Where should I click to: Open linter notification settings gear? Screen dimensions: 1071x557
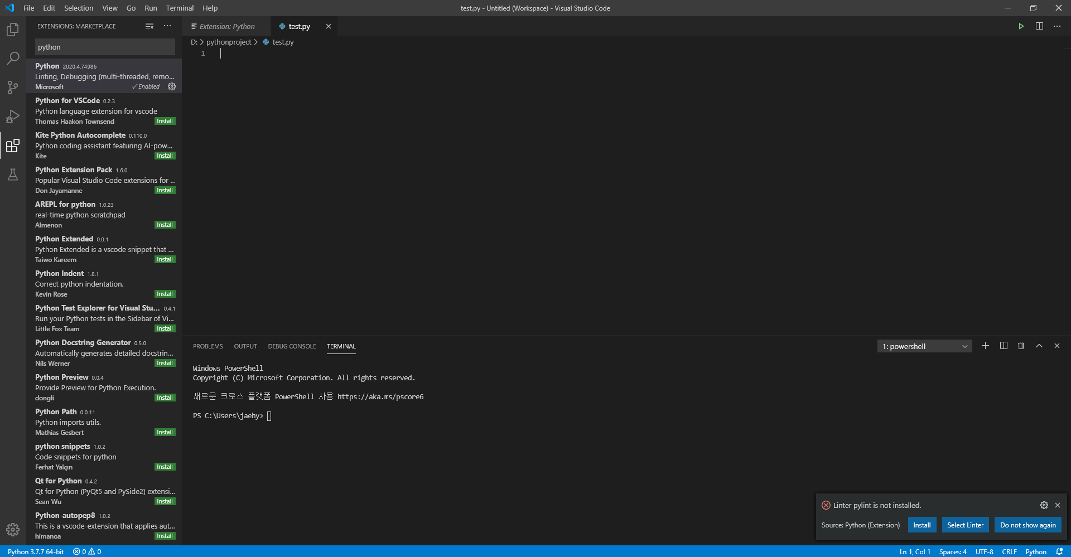click(x=1044, y=505)
